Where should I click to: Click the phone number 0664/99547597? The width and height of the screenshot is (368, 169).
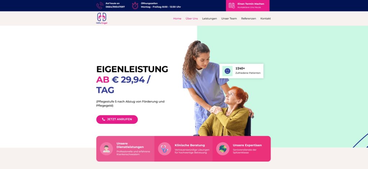[115, 7]
